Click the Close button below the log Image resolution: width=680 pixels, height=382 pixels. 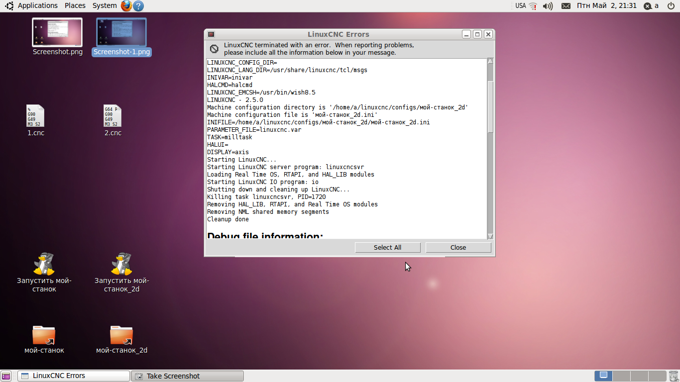pos(458,247)
